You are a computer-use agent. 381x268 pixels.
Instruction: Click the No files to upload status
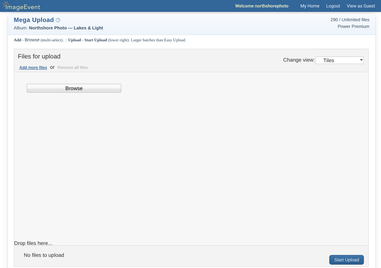pyautogui.click(x=44, y=255)
